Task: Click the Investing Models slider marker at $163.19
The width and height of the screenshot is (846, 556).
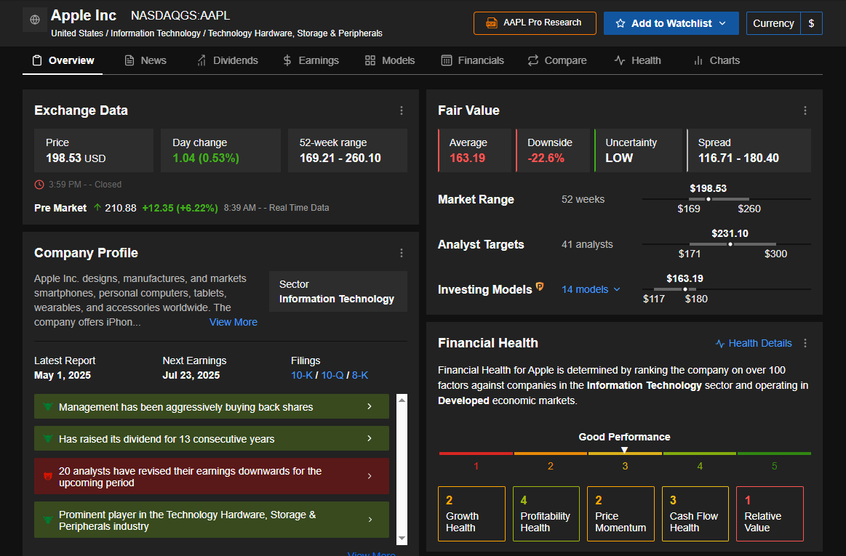Action: tap(685, 289)
